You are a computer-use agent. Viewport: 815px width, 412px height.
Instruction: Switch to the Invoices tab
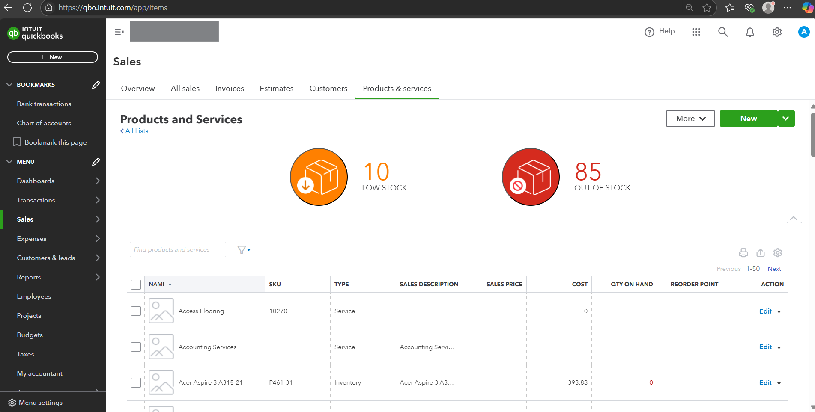tap(230, 89)
